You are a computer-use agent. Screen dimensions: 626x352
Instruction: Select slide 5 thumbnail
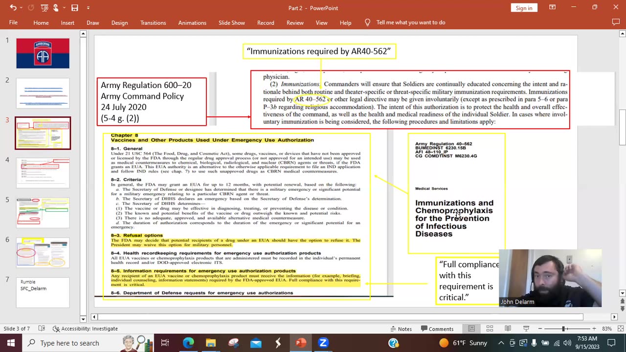[x=43, y=213]
